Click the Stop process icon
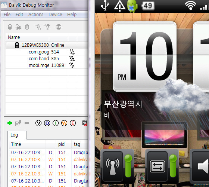The width and height of the screenshot is (209, 187). [x=59, y=27]
